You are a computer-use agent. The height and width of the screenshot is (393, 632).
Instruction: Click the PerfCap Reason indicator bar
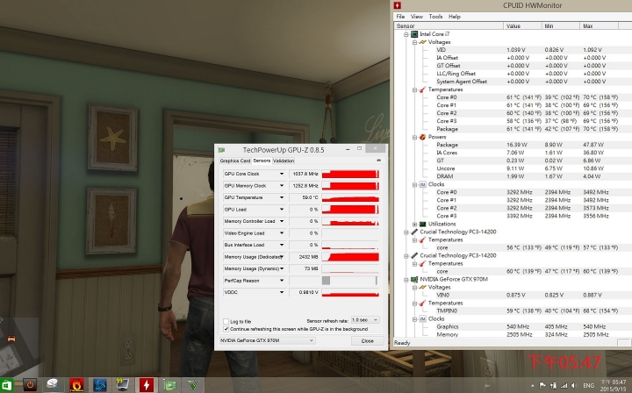pos(350,281)
